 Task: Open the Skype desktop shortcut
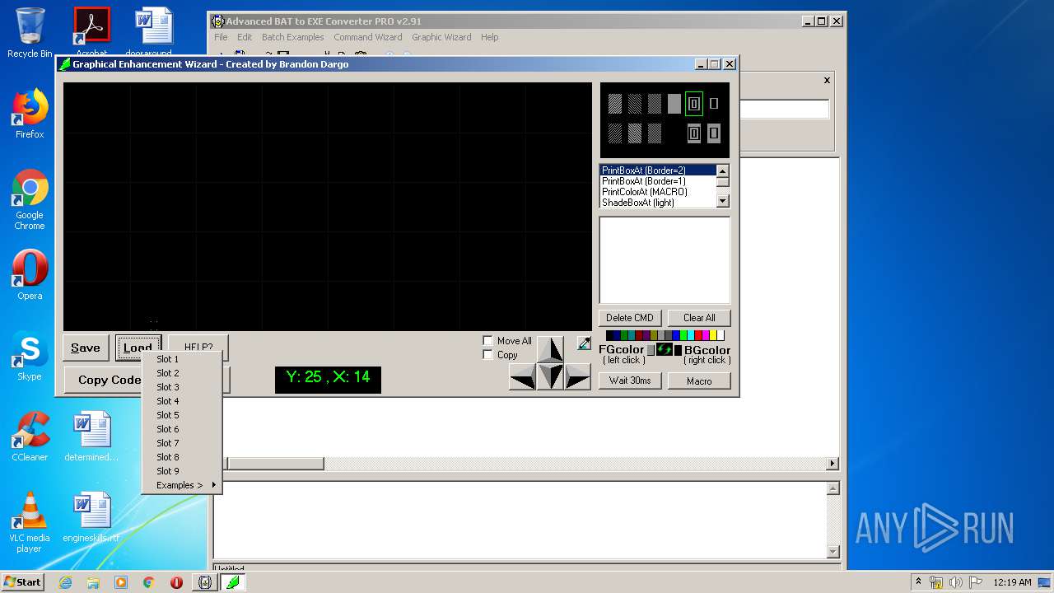(x=30, y=356)
